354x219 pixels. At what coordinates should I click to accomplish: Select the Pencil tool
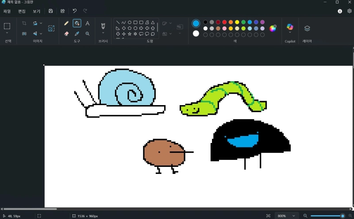pyautogui.click(x=66, y=23)
